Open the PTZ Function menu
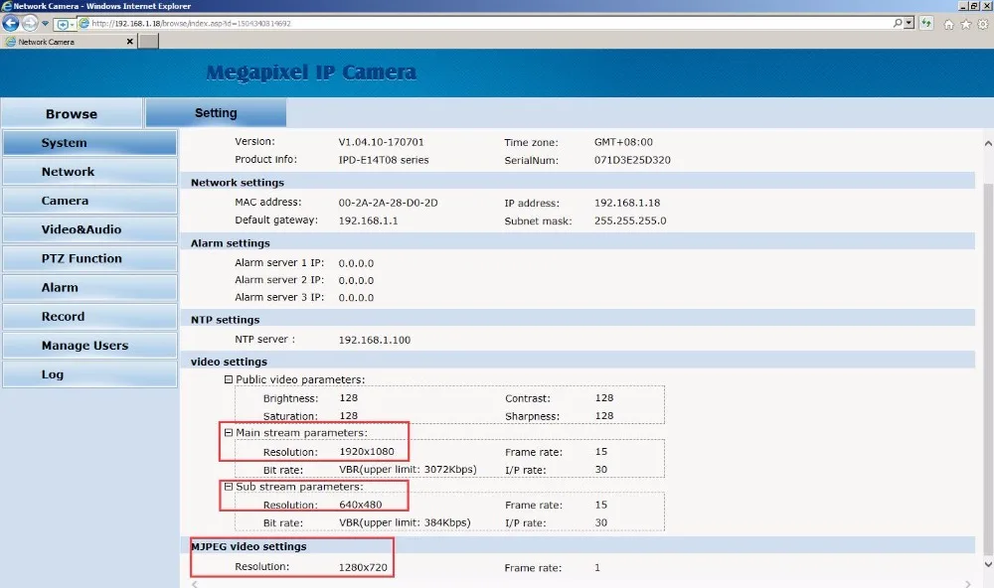 (89, 258)
